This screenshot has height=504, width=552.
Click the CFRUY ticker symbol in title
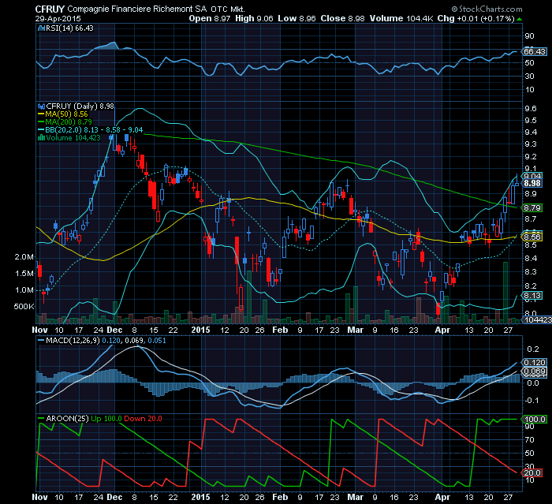pos(50,9)
